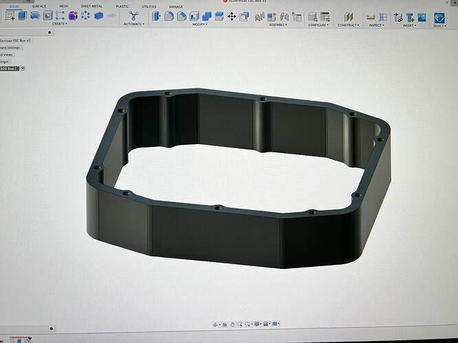Open the INSERT dropdown menu
Viewport: 458px width, 343px height.
pos(409,25)
